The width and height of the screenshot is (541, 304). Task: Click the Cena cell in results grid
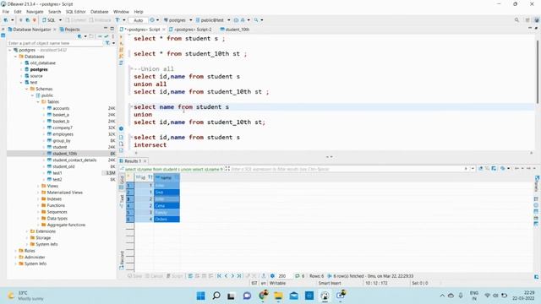[x=167, y=206]
